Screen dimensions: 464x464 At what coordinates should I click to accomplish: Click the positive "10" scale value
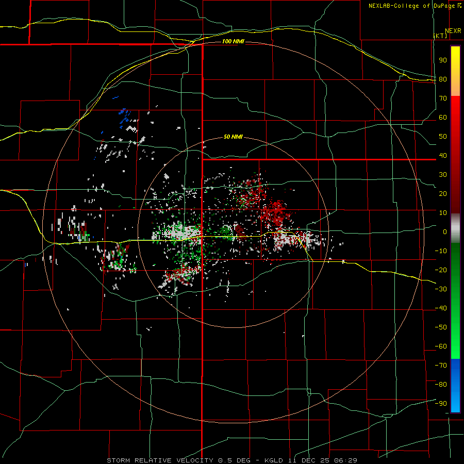coord(443,213)
